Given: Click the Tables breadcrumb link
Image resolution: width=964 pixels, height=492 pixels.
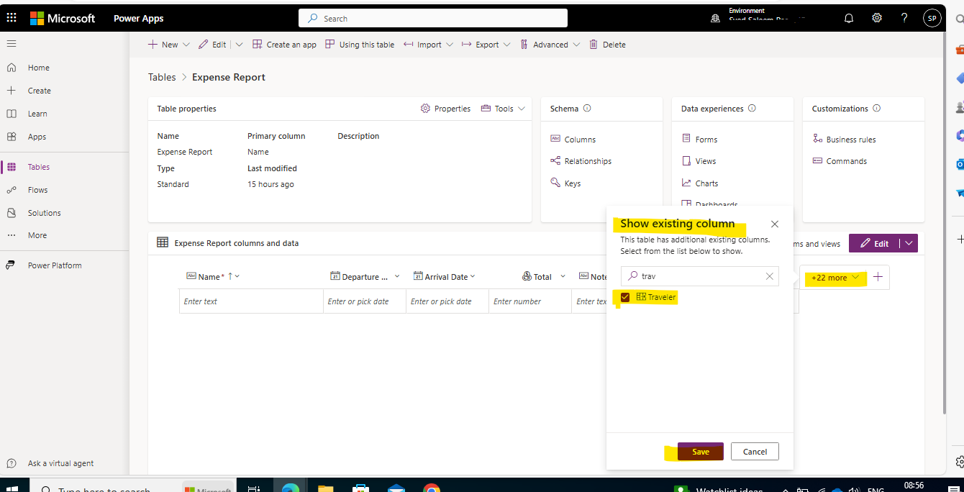Looking at the screenshot, I should click(x=162, y=77).
